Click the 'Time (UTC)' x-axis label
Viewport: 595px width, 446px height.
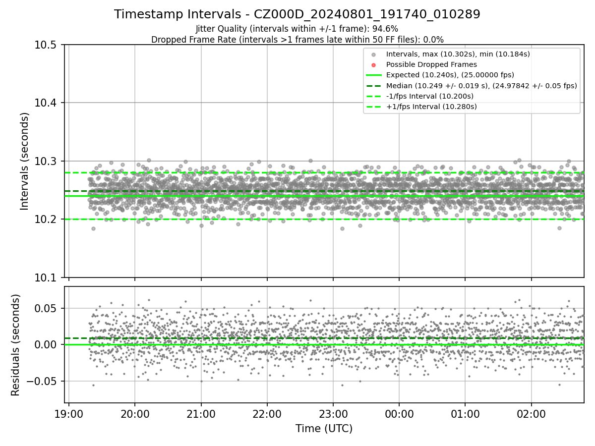point(324,429)
